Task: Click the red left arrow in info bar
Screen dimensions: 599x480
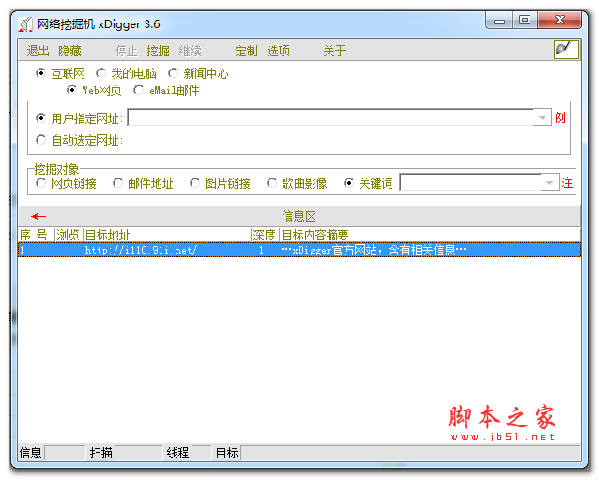Action: (x=38, y=217)
